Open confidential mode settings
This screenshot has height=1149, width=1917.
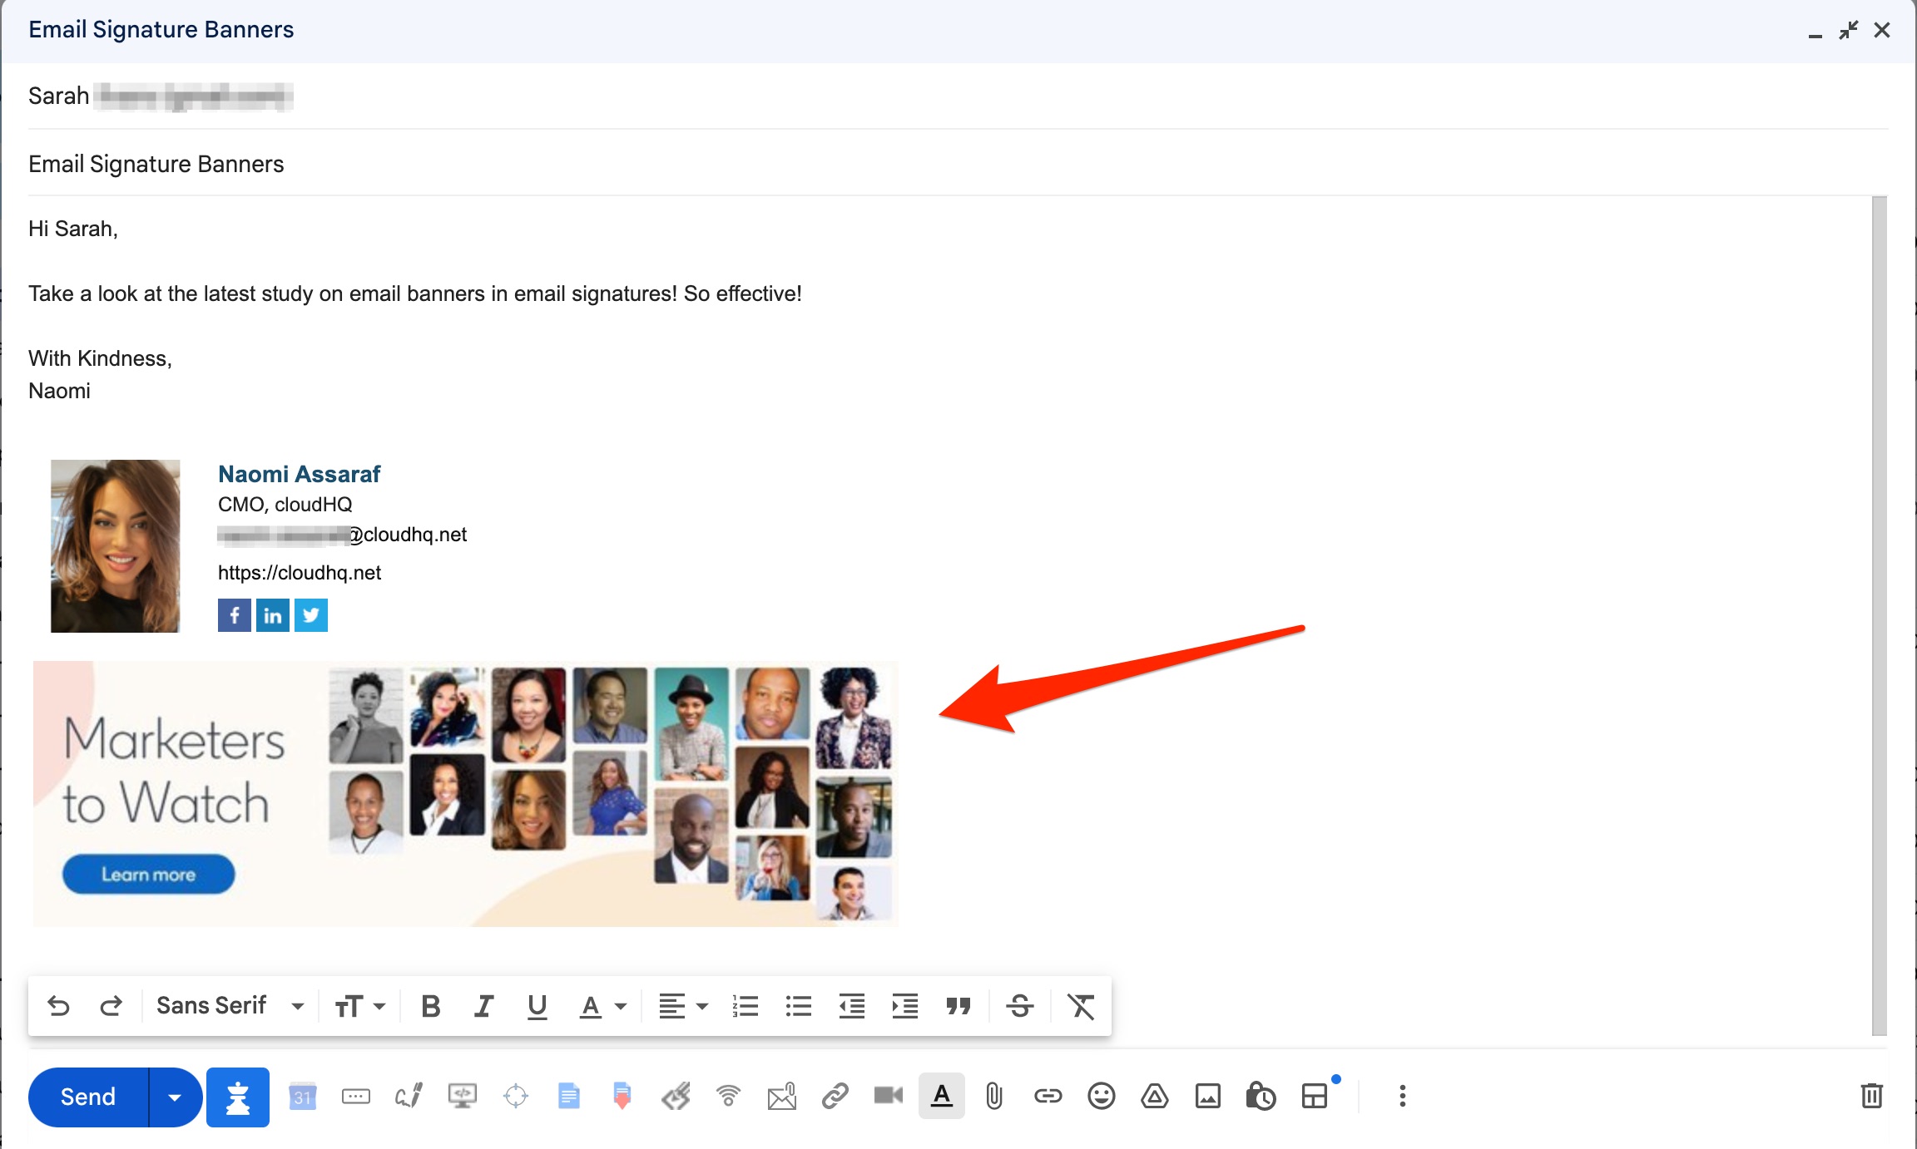(x=1261, y=1096)
